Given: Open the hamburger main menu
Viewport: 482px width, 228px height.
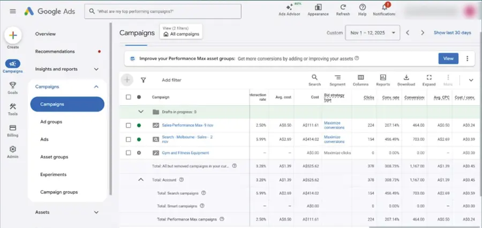Looking at the screenshot, I should click(x=13, y=11).
